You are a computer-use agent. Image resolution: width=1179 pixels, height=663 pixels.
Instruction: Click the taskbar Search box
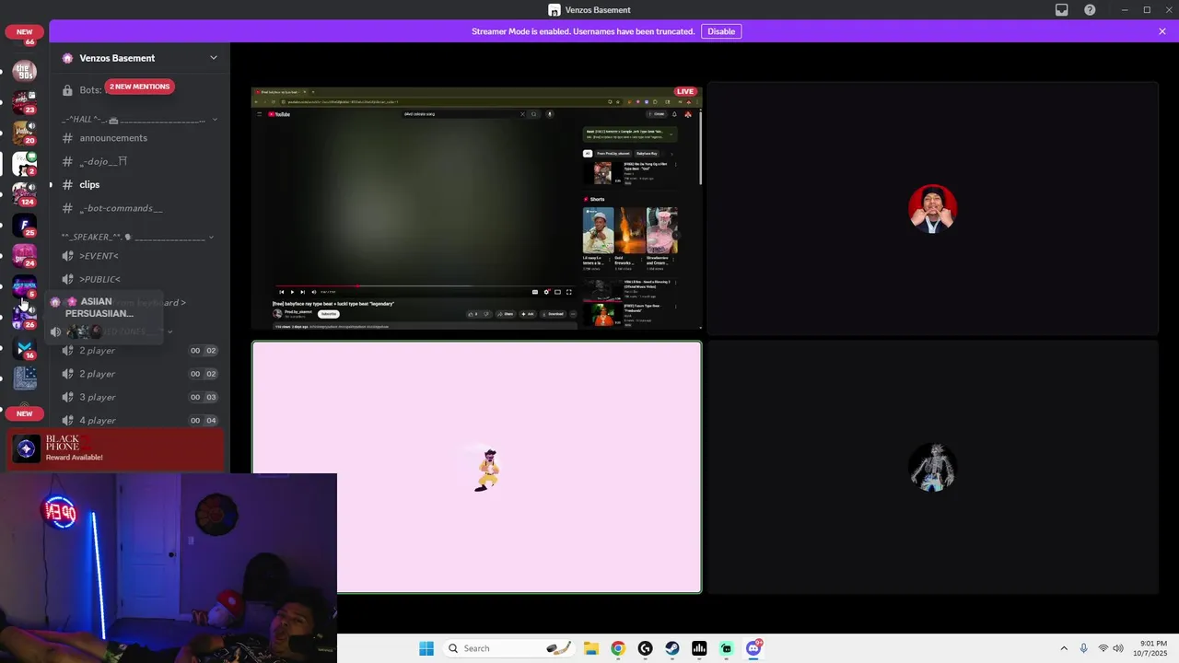(508, 648)
